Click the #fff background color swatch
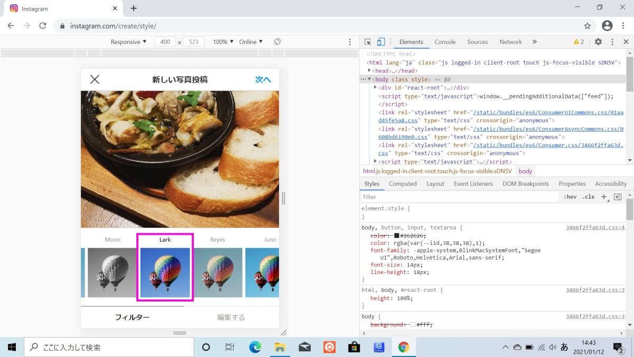Screen dimensions: 634x357 pyautogui.click(x=413, y=325)
